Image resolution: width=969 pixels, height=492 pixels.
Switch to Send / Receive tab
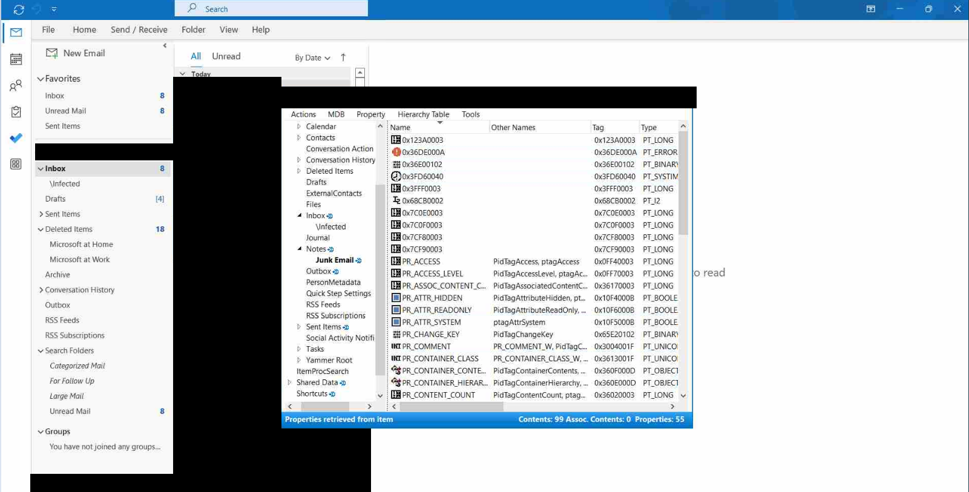(139, 30)
